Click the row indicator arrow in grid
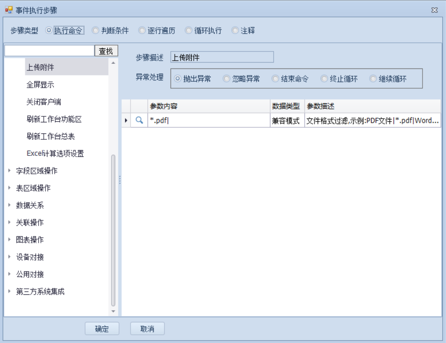The height and width of the screenshot is (343, 446). (x=126, y=120)
